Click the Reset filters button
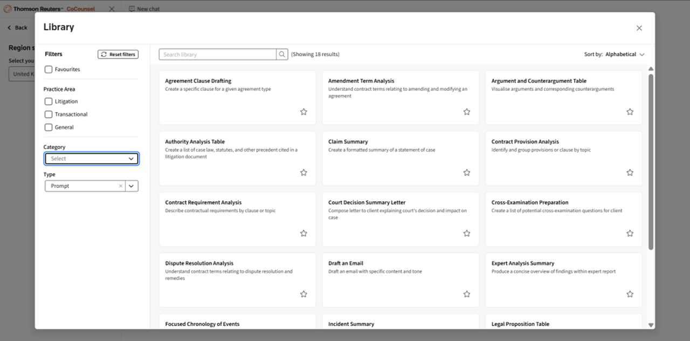The image size is (690, 341). click(118, 54)
